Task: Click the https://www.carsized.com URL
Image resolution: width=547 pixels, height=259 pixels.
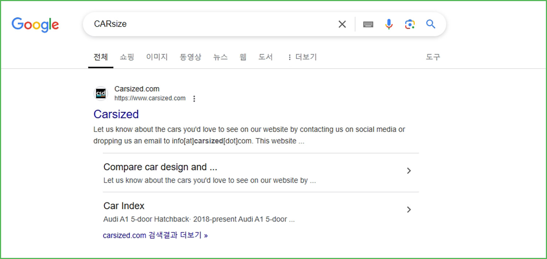Action: (x=150, y=98)
